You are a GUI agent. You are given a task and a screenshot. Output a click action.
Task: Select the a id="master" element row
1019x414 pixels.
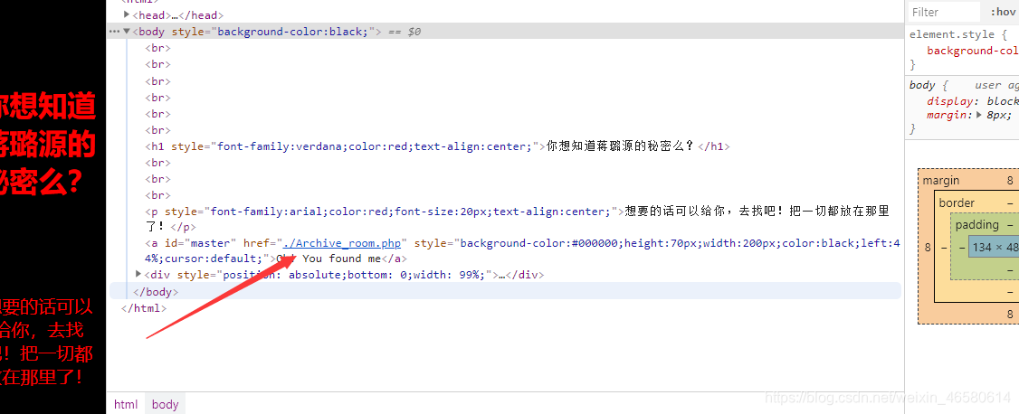click(522, 251)
